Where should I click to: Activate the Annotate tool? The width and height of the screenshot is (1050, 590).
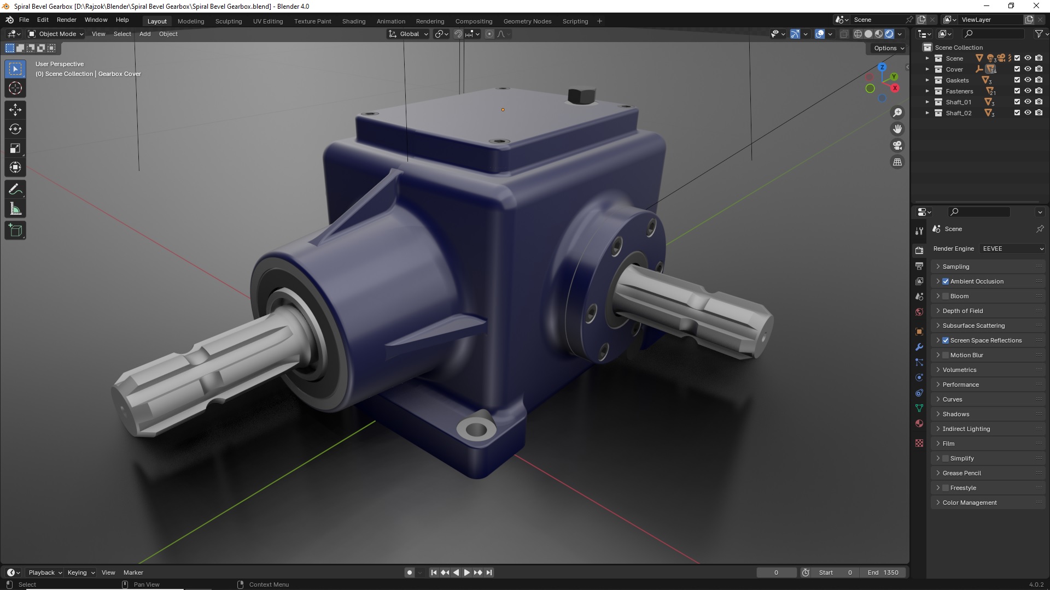point(15,190)
